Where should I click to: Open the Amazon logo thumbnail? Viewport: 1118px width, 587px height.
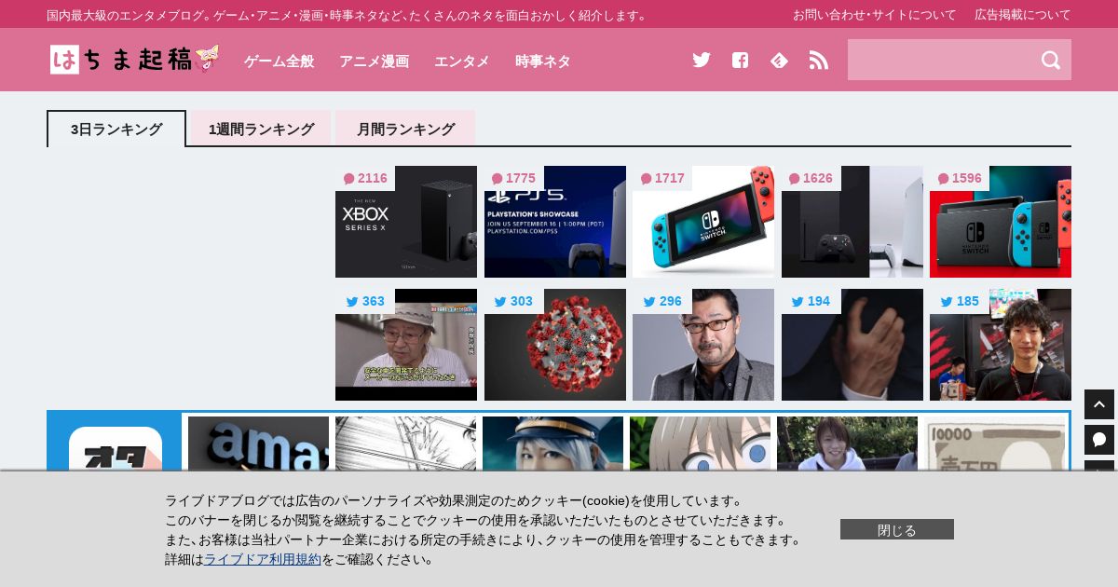pos(258,444)
